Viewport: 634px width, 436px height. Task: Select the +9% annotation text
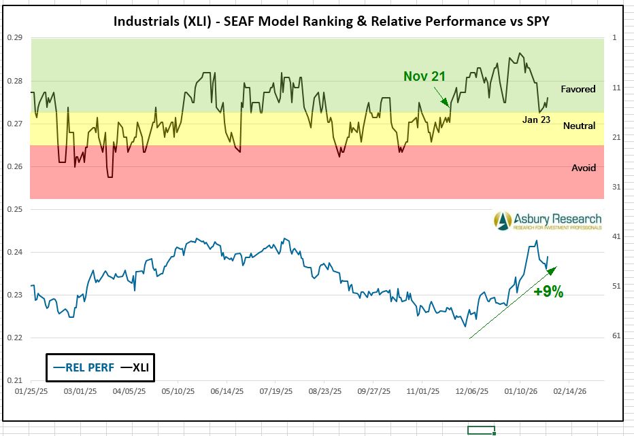pyautogui.click(x=548, y=293)
